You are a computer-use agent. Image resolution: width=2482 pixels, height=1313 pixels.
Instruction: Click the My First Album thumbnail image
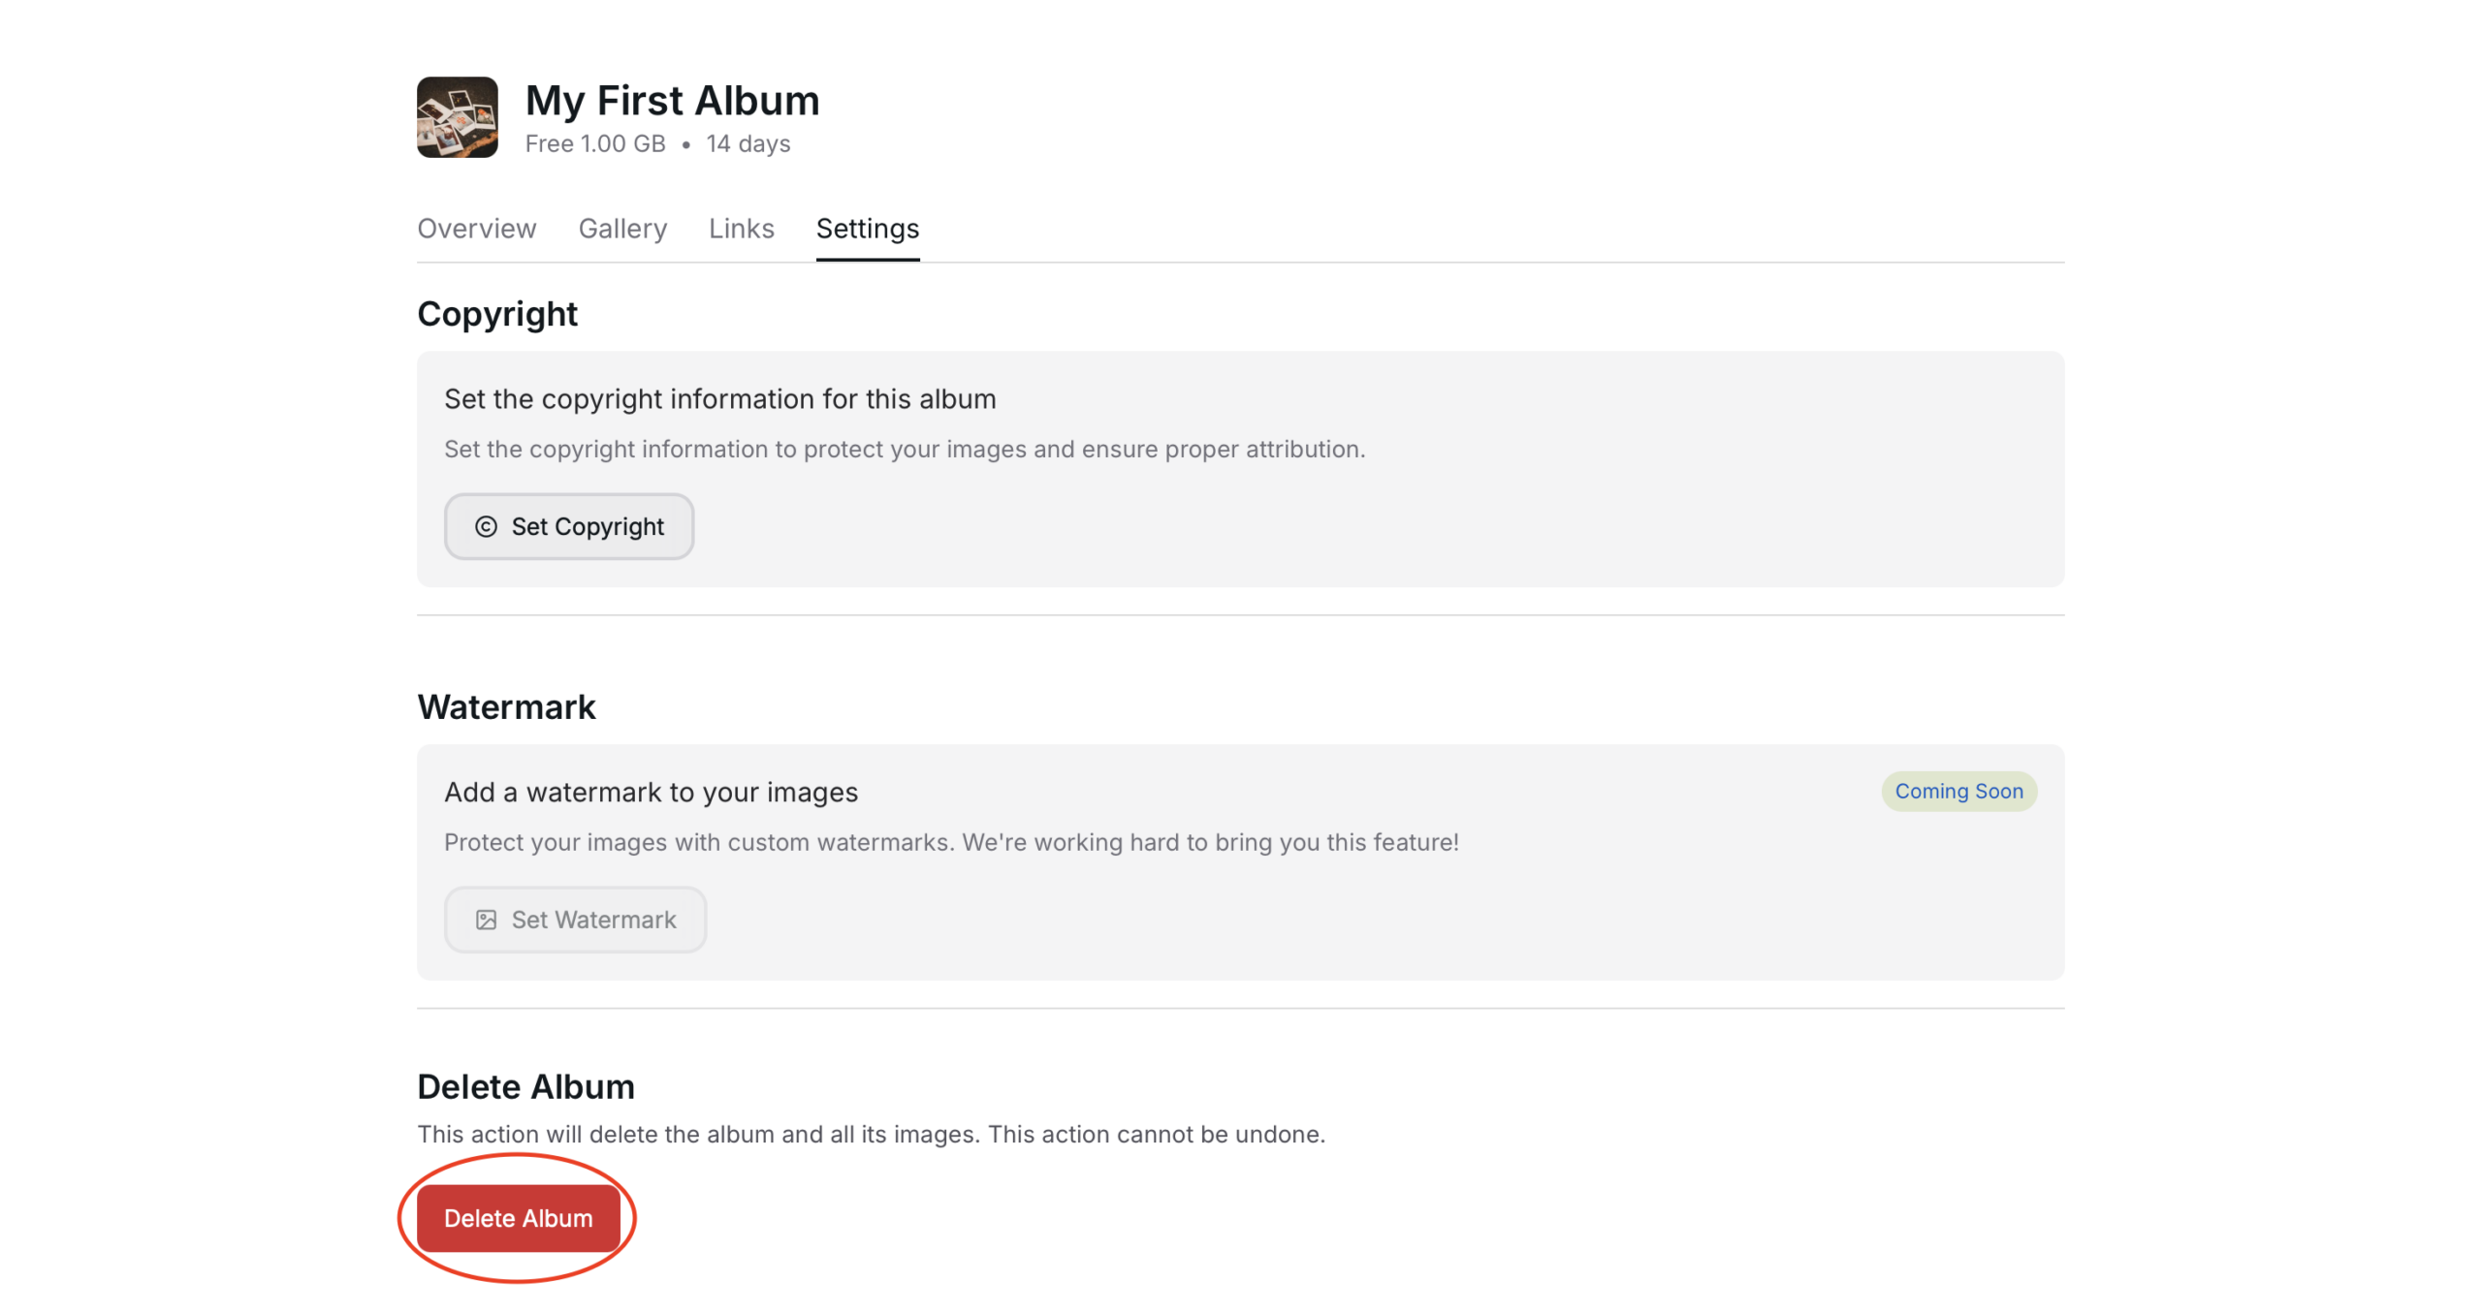[457, 117]
